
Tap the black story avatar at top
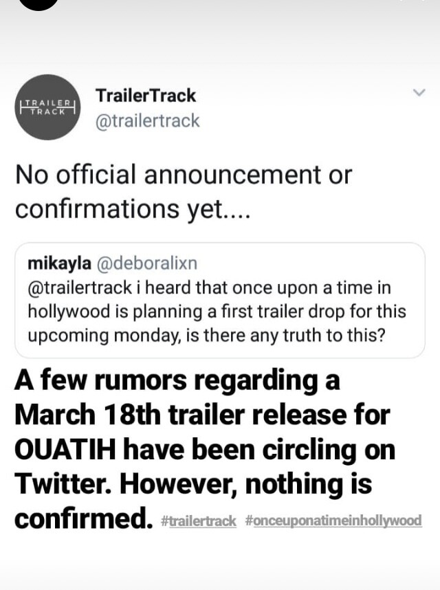tap(38, 3)
